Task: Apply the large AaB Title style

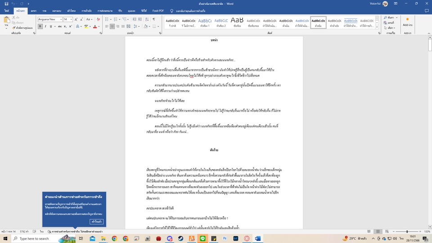Action: pyautogui.click(x=237, y=22)
